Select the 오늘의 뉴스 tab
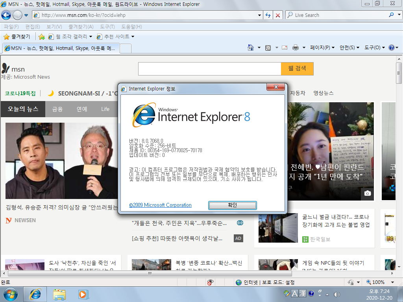 [23, 109]
